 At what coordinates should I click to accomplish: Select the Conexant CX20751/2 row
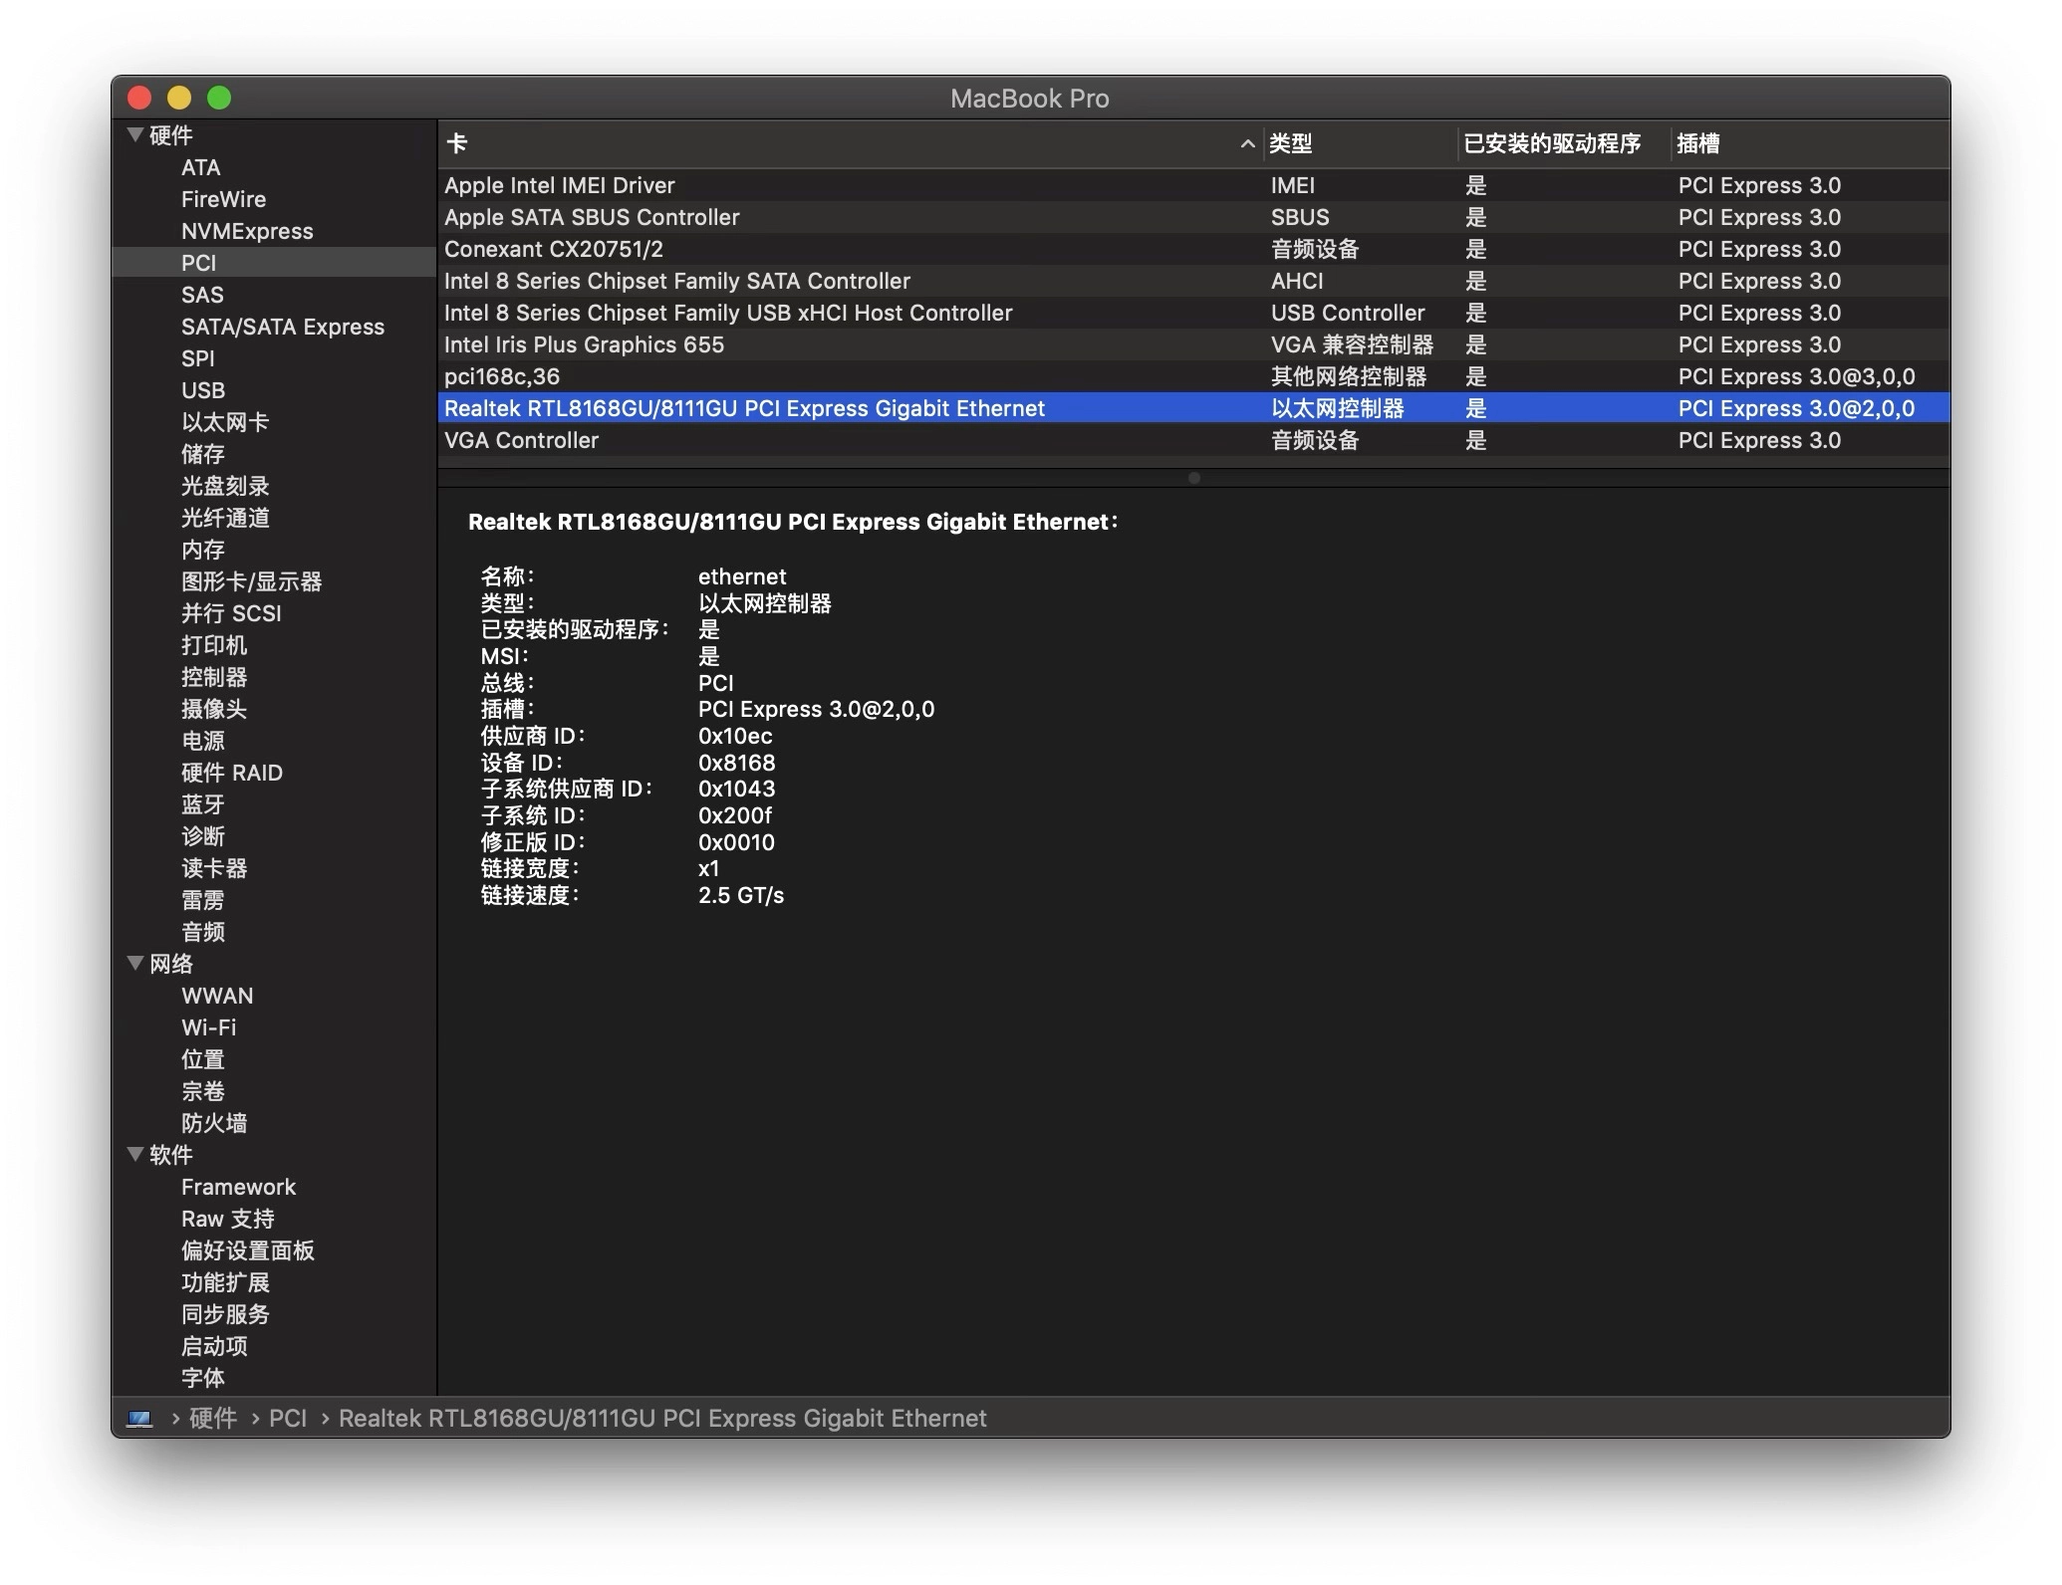(1193, 249)
